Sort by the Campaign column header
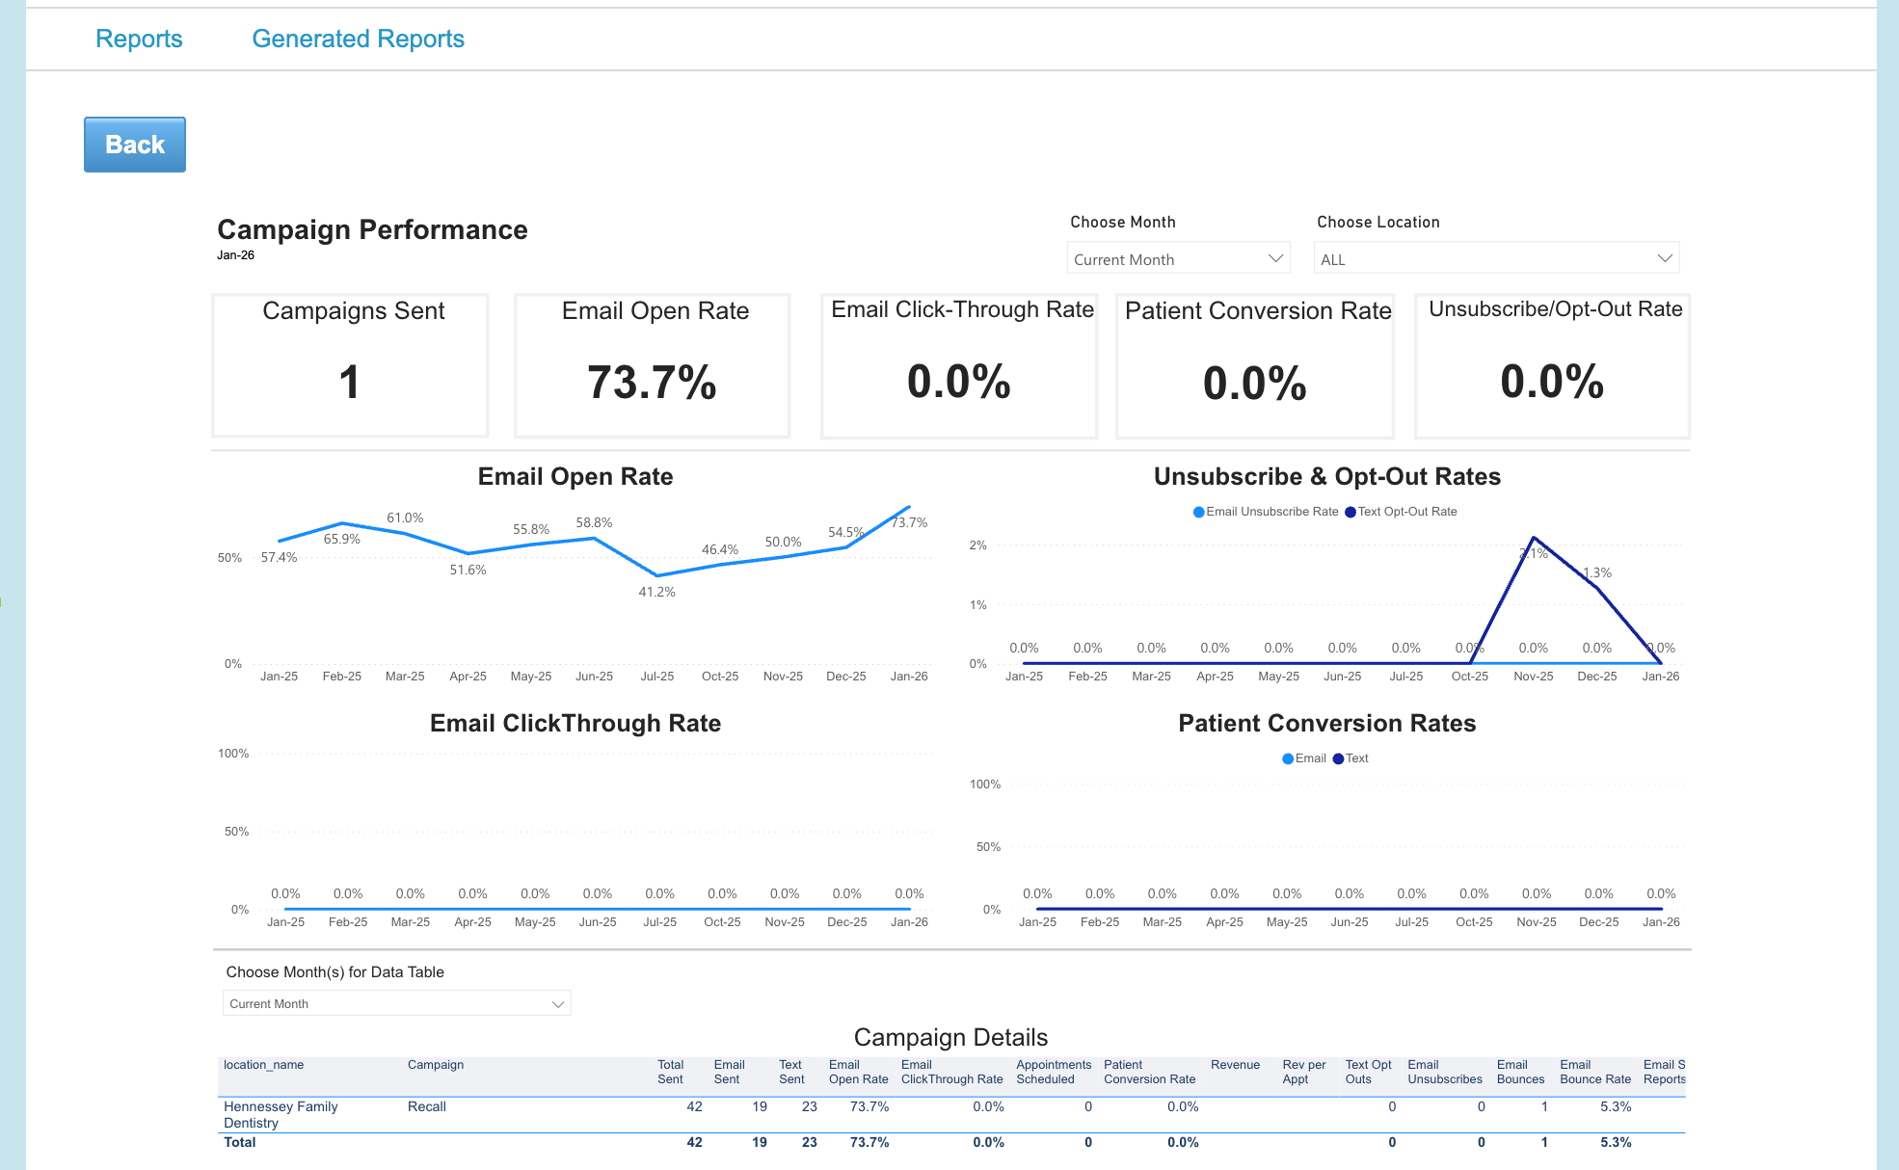Screen dimensions: 1899x1170 [x=436, y=1065]
